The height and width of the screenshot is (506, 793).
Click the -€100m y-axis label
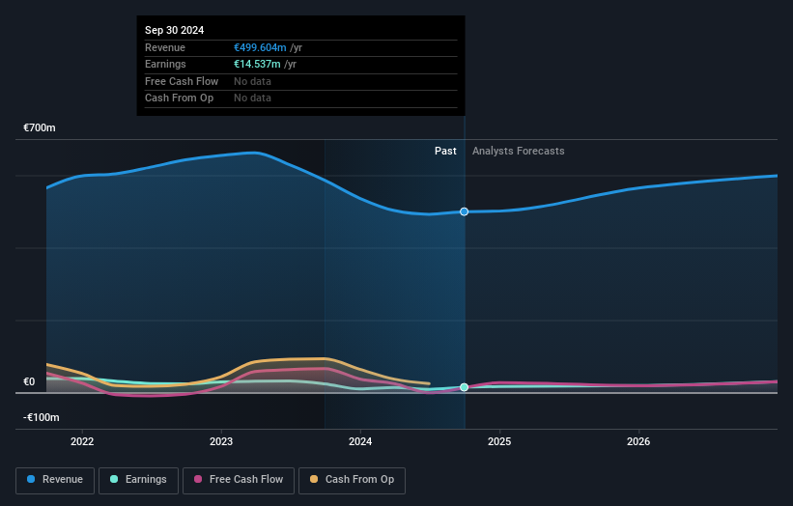click(x=41, y=417)
